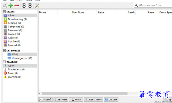Sort torrents by Size column header
Screen dimensions: 172x103
[68, 12]
